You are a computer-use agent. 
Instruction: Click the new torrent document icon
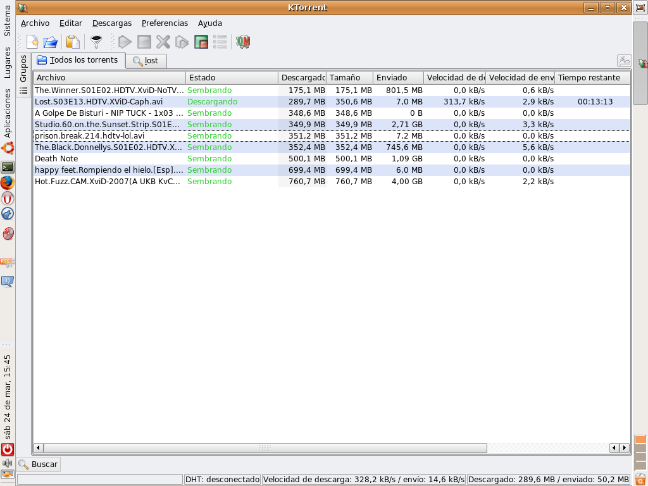pos(32,42)
